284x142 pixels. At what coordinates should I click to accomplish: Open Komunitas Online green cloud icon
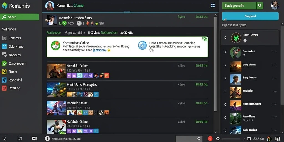coord(55,45)
